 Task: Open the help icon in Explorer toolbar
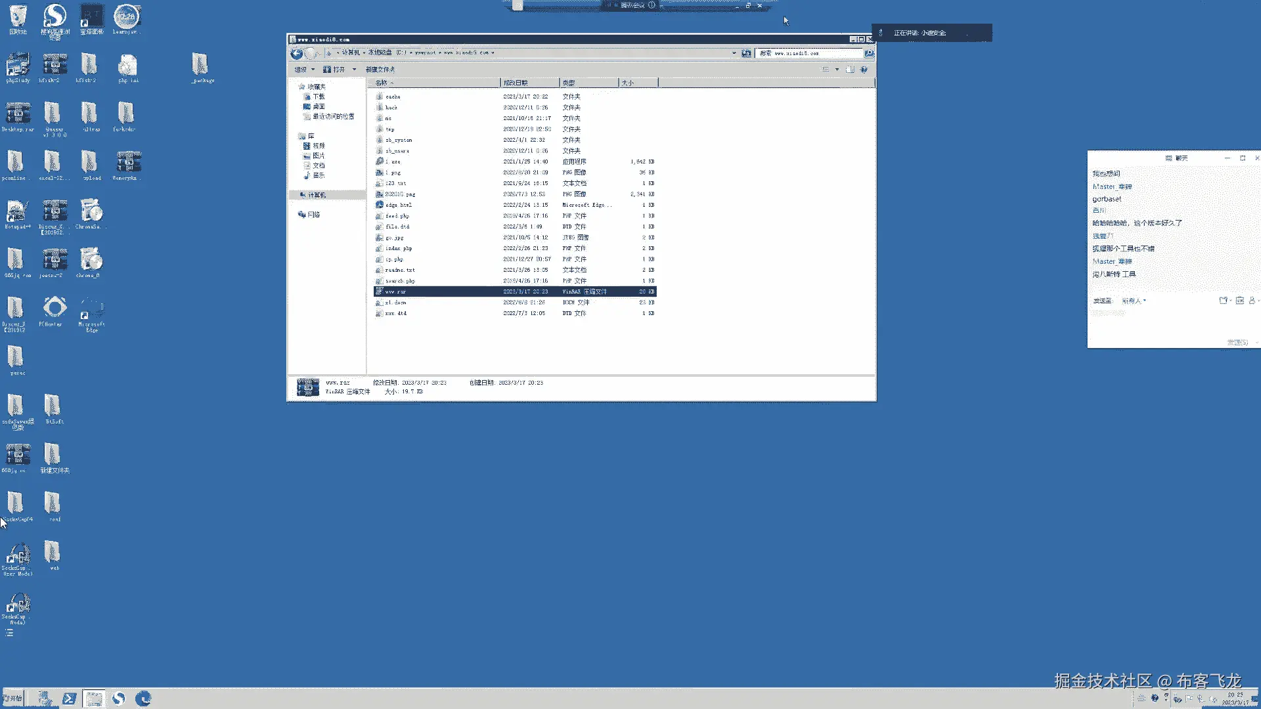coord(864,70)
